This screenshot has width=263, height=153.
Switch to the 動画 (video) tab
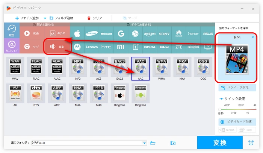[32, 33]
